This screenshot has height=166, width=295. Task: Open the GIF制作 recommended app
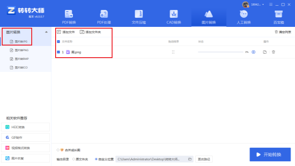25,137
